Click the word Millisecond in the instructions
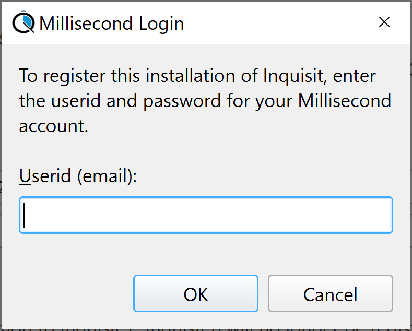412x331 pixels. 345,101
